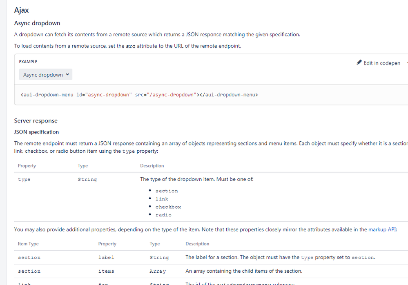408x285 pixels.
Task: Click the JSON specification subheading
Action: [x=36, y=132]
